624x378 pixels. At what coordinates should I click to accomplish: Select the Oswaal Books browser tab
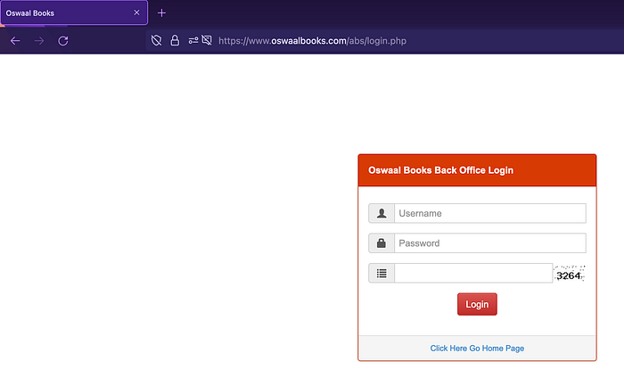pyautogui.click(x=74, y=12)
